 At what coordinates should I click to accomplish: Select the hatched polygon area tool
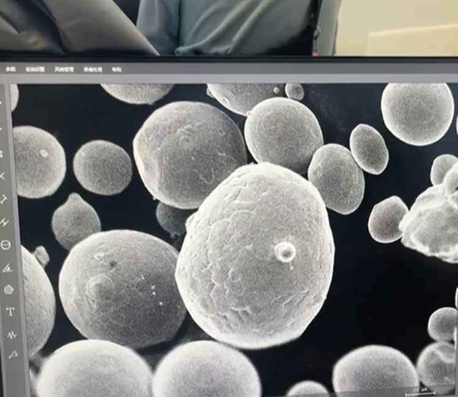[x=9, y=290]
